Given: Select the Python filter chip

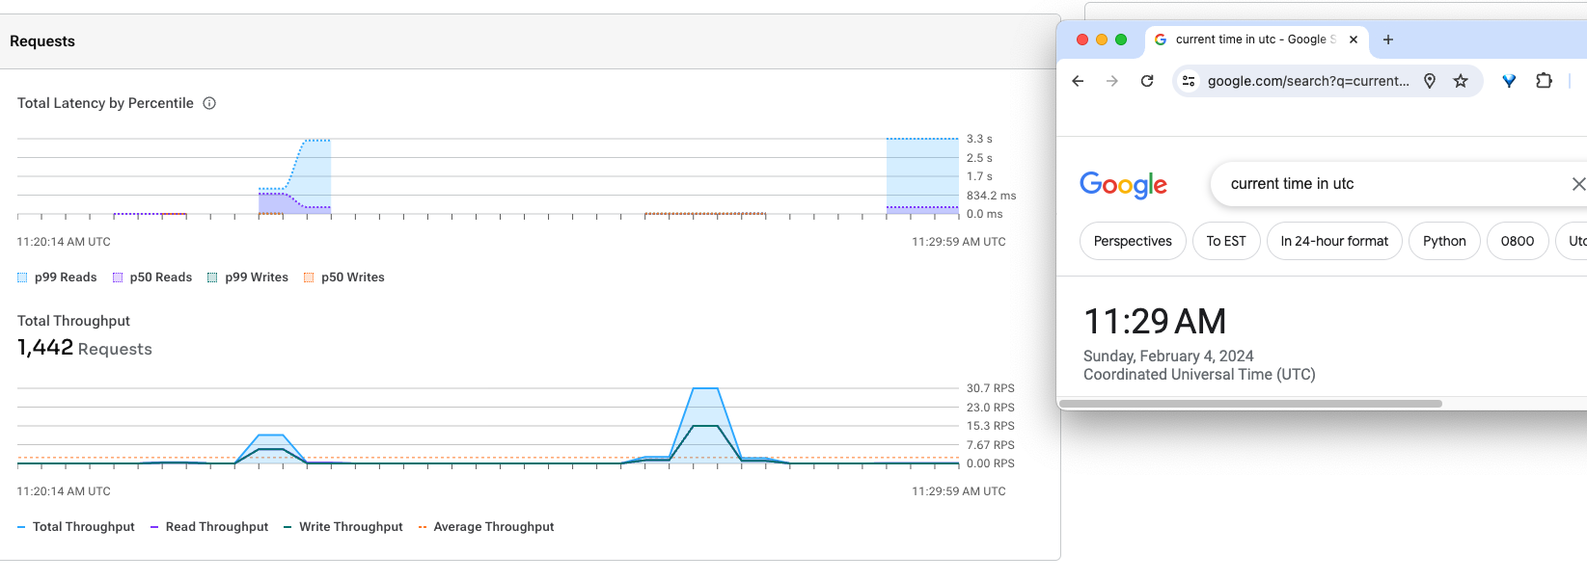Looking at the screenshot, I should 1444,241.
